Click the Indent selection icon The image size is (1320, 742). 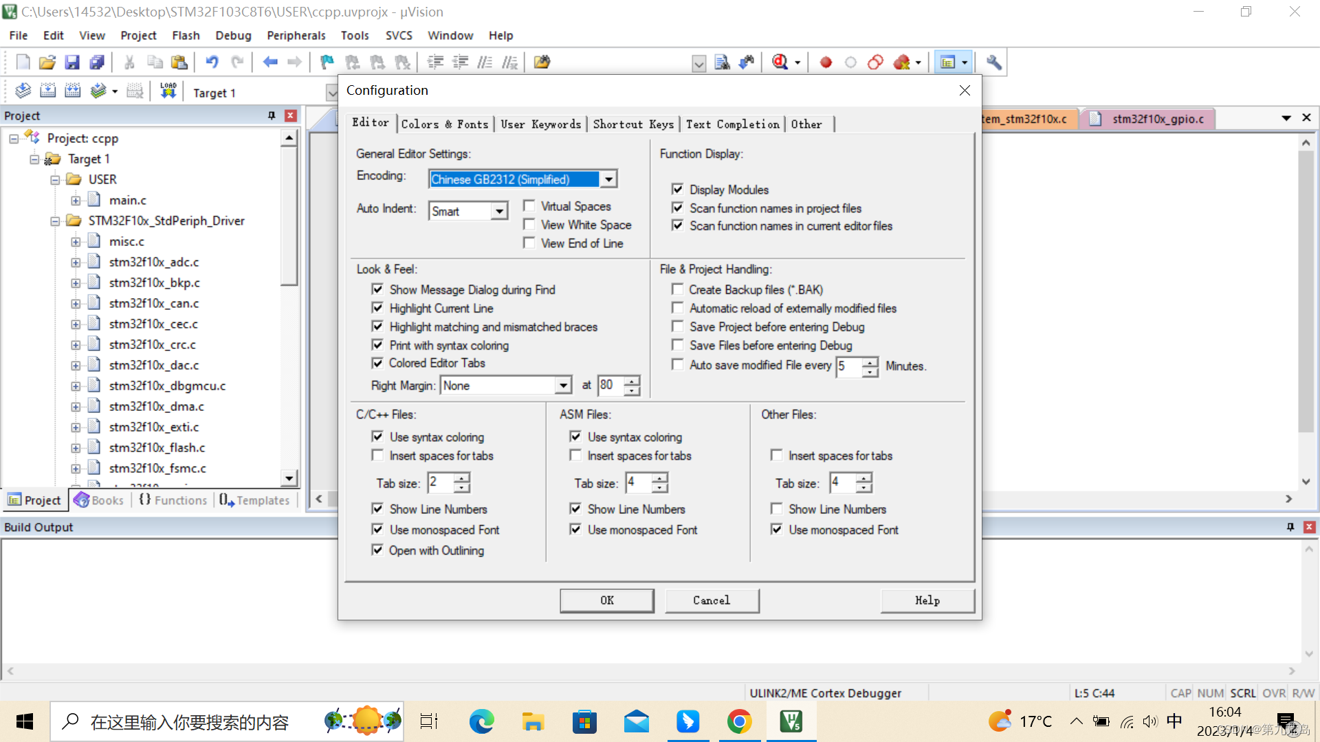[x=435, y=63]
